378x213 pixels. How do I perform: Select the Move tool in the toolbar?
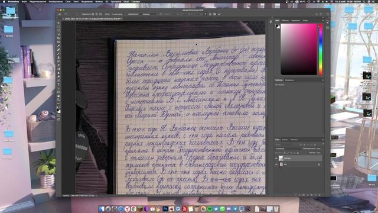pyautogui.click(x=58, y=23)
